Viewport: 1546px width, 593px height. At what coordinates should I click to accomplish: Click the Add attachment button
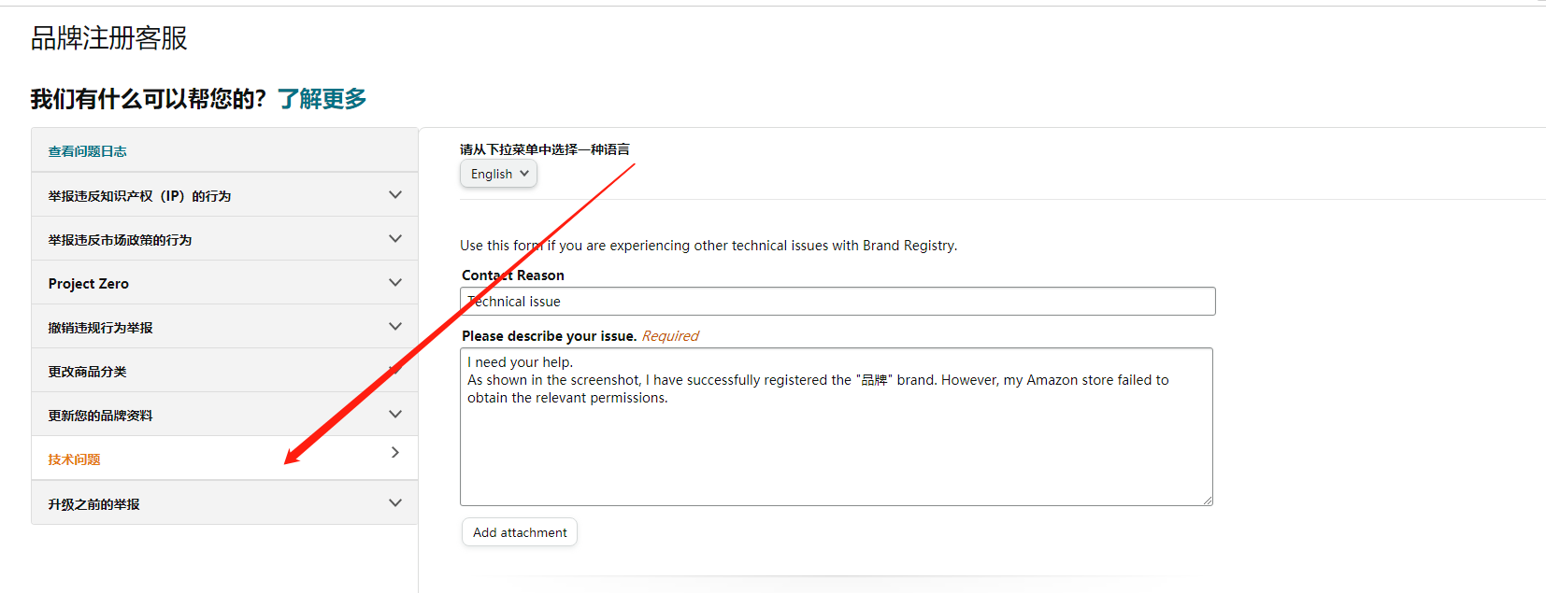pos(520,532)
